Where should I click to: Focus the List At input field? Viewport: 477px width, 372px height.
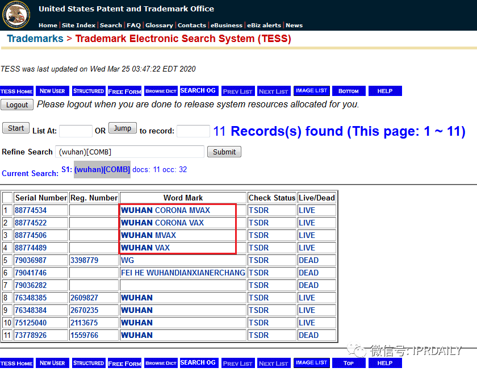(76, 131)
